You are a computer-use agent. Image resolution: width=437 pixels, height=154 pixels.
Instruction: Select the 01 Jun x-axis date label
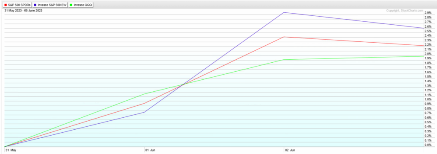[150, 150]
